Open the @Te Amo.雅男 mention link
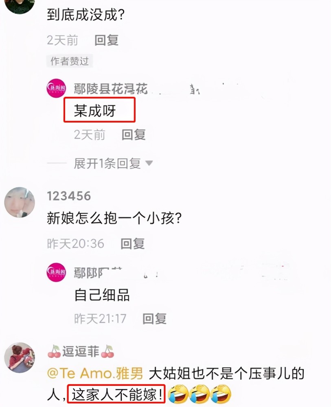The image size is (331, 407). (x=95, y=374)
